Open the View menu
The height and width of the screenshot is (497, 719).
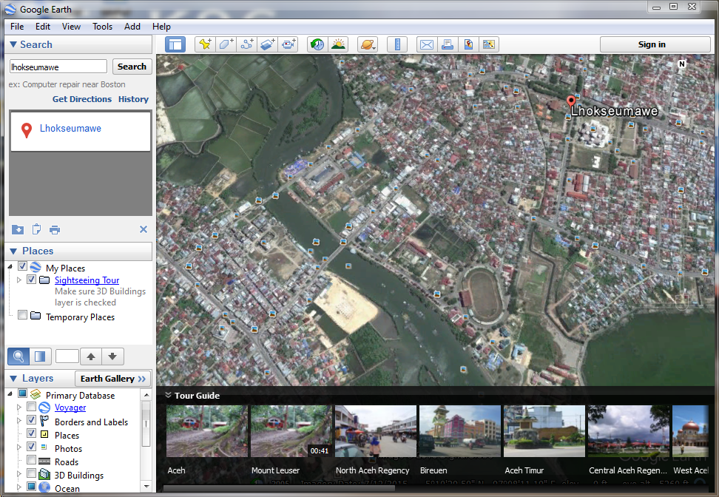coord(71,27)
